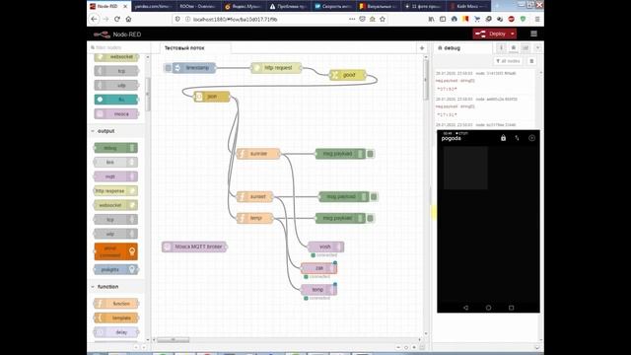Tap Android recent apps button on phone
This screenshot has width=631, height=355.
(x=511, y=308)
